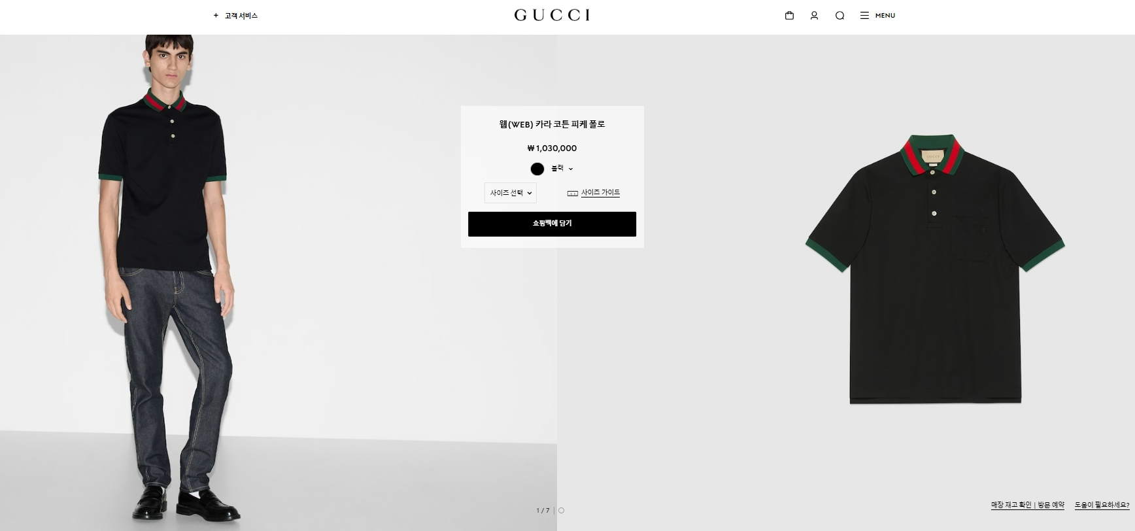Screen dimensions: 1135x531
Task: Open the MENU text label
Action: [885, 15]
